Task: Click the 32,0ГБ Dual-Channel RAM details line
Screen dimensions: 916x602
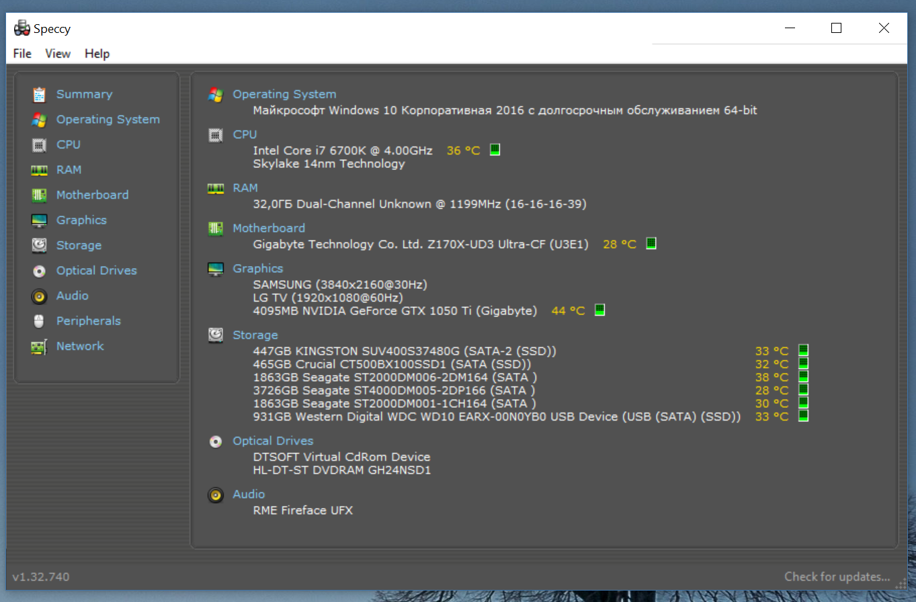Action: coord(420,204)
